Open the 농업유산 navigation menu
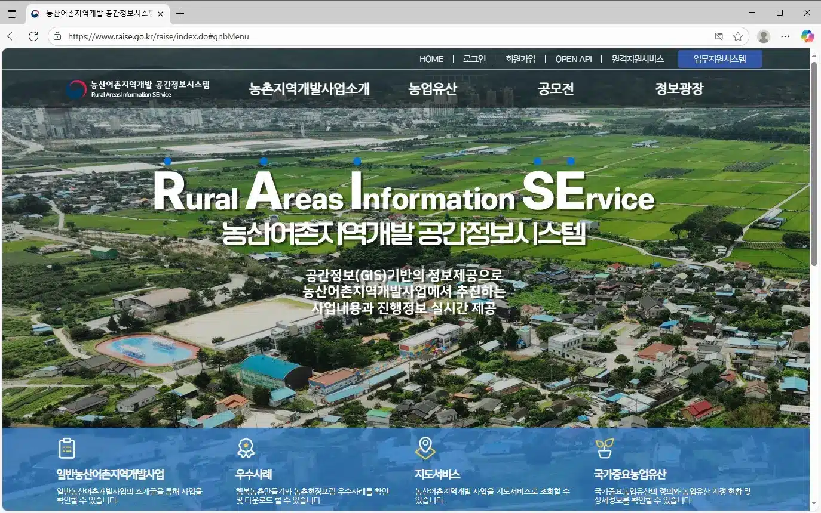Screen dimensions: 821x513 tap(432, 89)
